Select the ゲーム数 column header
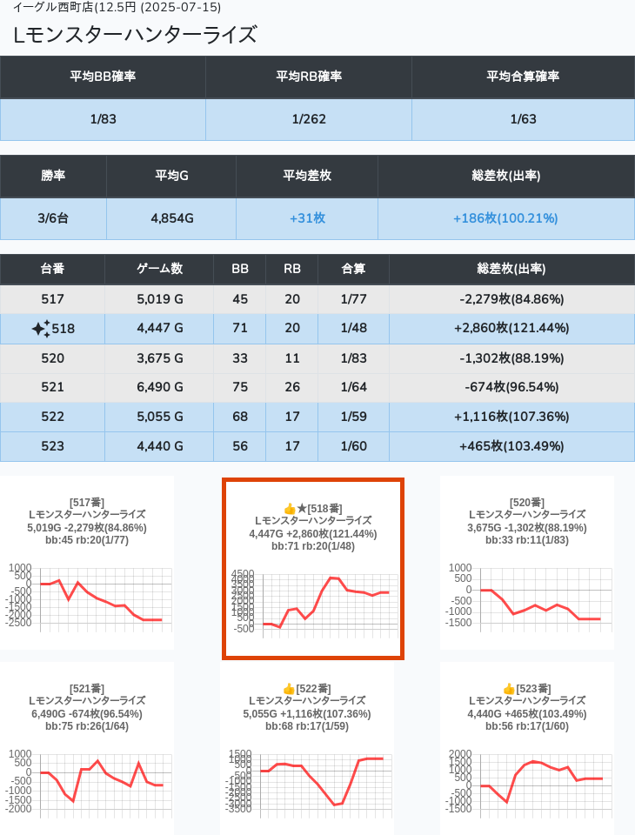 [159, 269]
